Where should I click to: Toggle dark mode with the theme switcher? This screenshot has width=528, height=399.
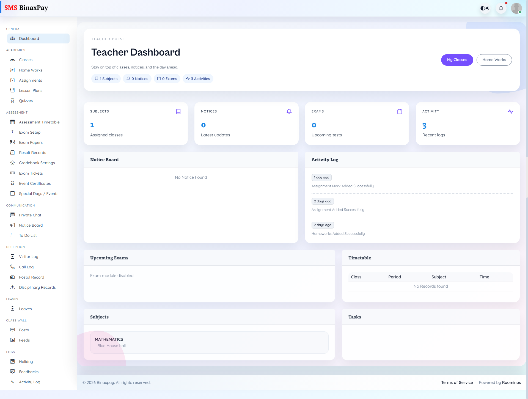point(485,8)
